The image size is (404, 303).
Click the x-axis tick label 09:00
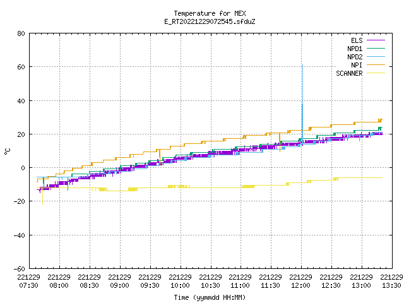(119, 285)
